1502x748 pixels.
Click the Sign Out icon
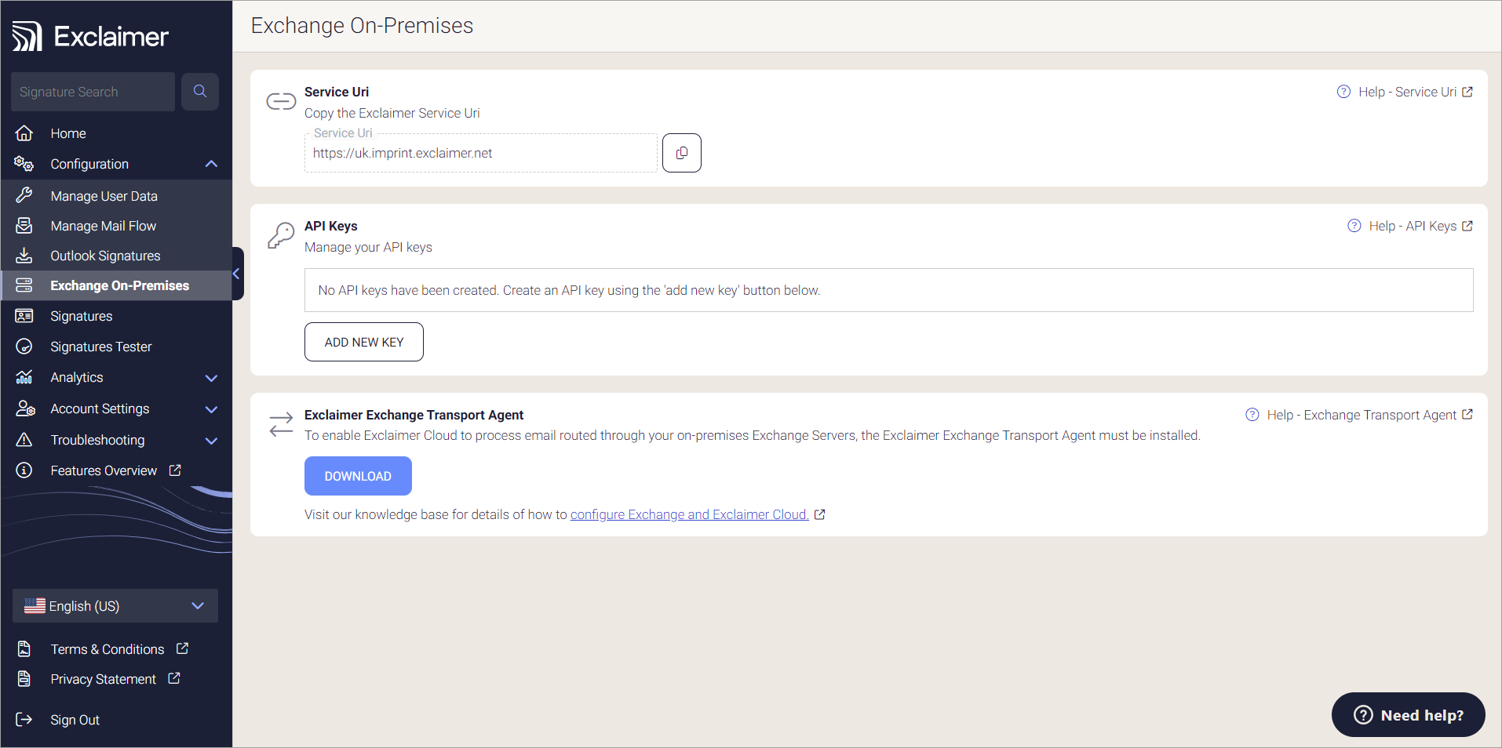24,719
